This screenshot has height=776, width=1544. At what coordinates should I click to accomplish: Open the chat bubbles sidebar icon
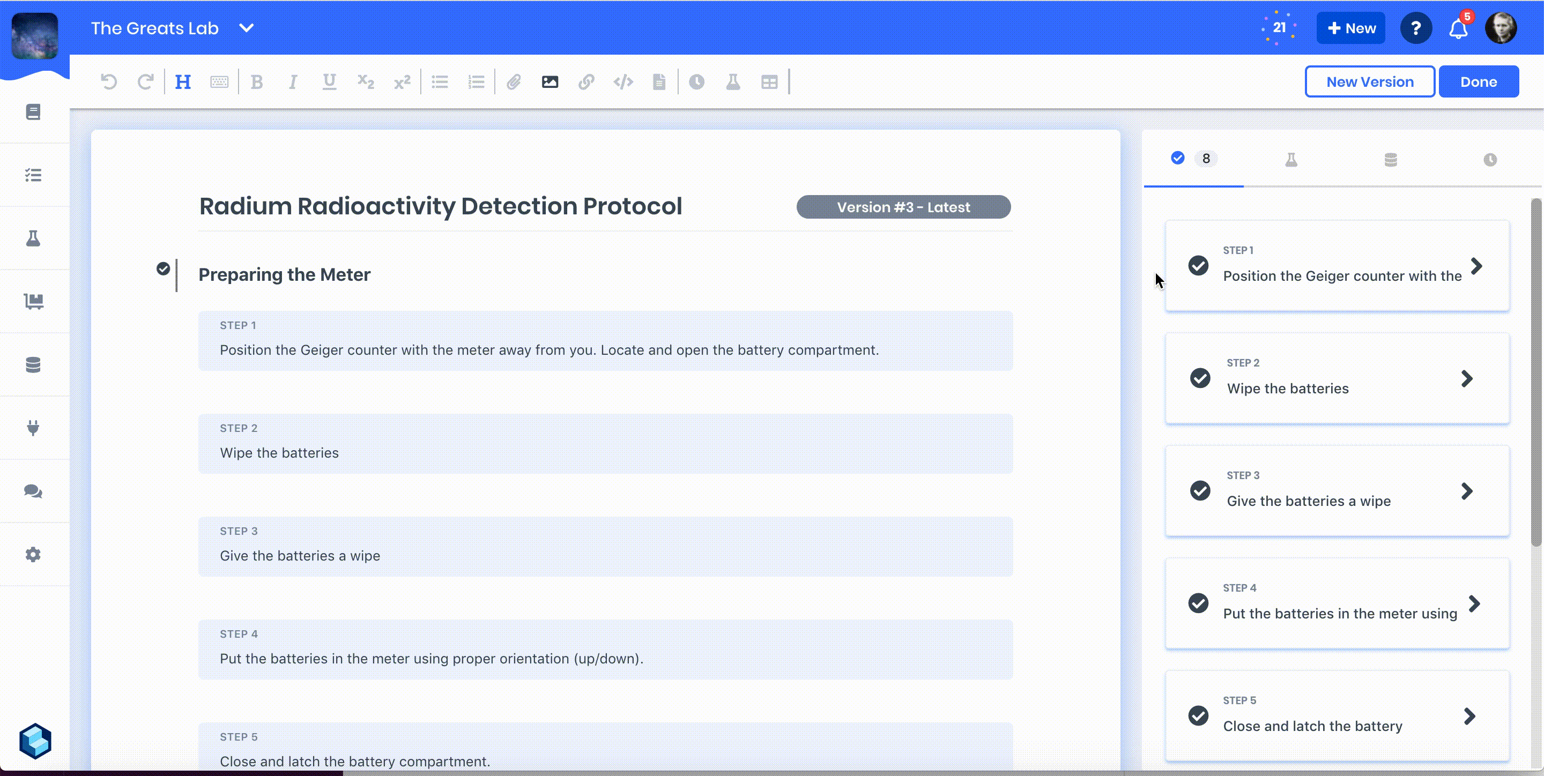pyautogui.click(x=34, y=491)
